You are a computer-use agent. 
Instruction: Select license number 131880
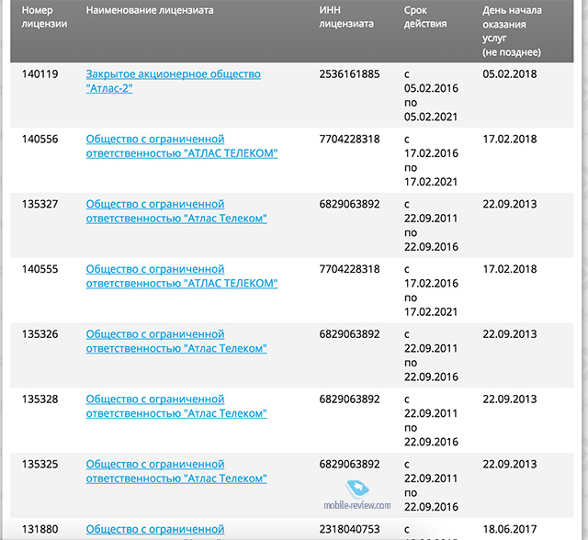[x=40, y=530]
